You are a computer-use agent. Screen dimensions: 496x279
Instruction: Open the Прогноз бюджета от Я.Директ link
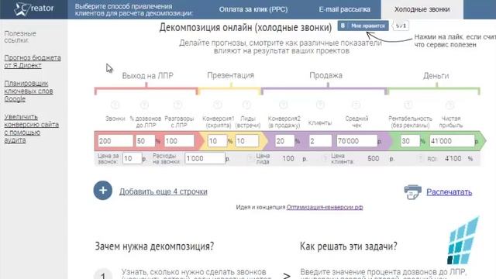click(33, 61)
